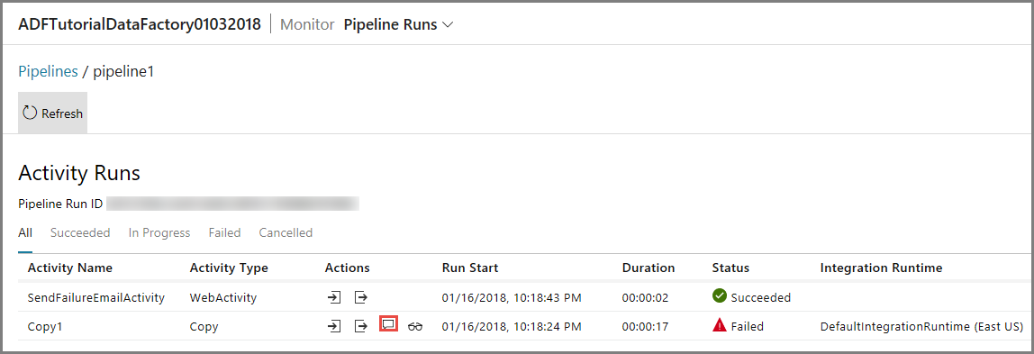This screenshot has width=1034, height=354.
Task: View input icon for Copy1 activity
Action: coord(334,326)
